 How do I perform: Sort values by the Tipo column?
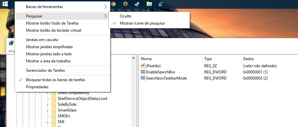point(221,59)
